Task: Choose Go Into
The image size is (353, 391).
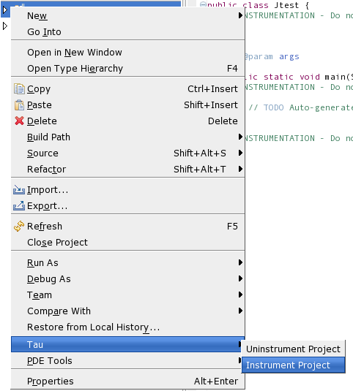Action: (x=127, y=32)
